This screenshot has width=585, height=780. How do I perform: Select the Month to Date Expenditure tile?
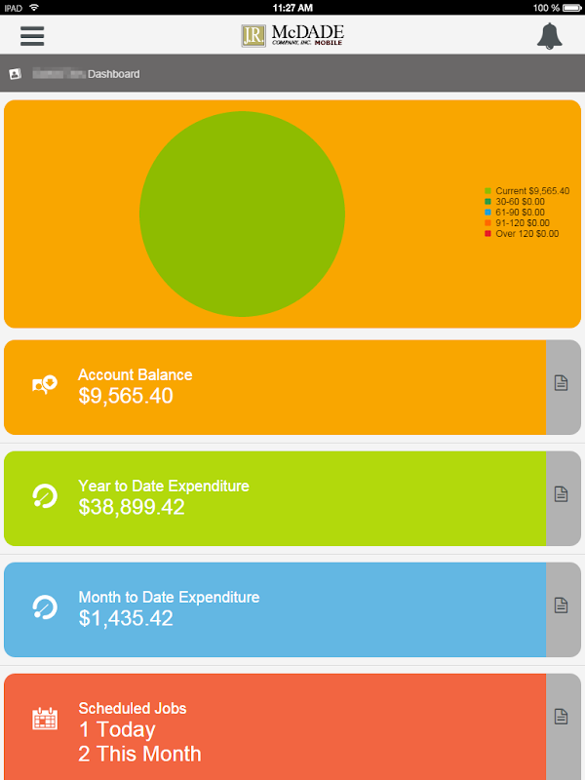[x=275, y=610]
